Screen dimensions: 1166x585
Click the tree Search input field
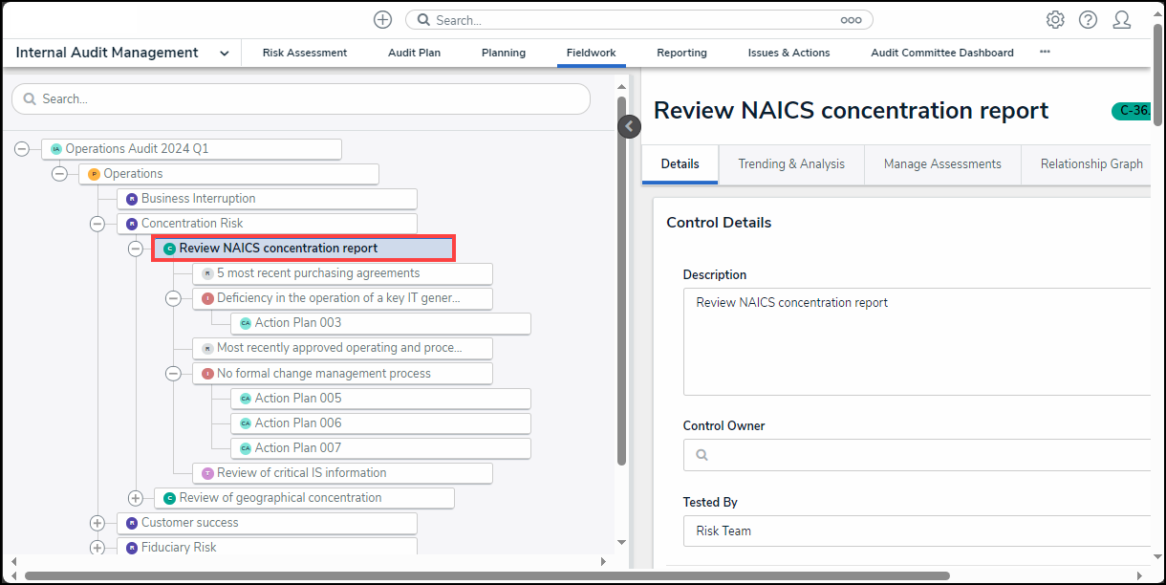(x=301, y=99)
